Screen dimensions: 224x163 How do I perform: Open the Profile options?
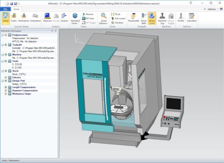[x=181, y=18]
